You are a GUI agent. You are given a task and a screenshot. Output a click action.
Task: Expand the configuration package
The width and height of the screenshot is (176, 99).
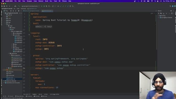click(12, 33)
